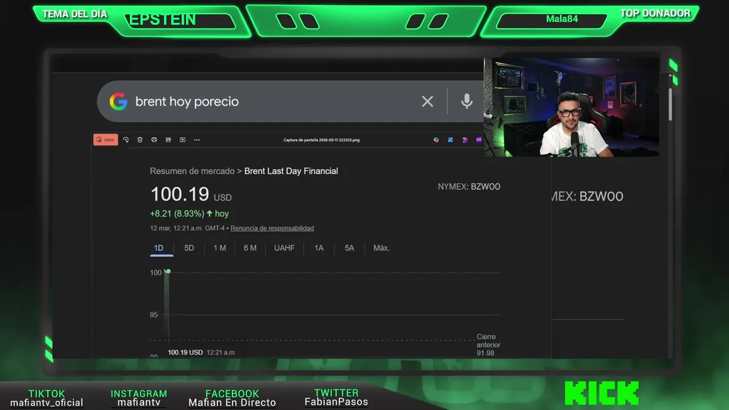Click the EPSTEIN topic of the day

tap(163, 19)
